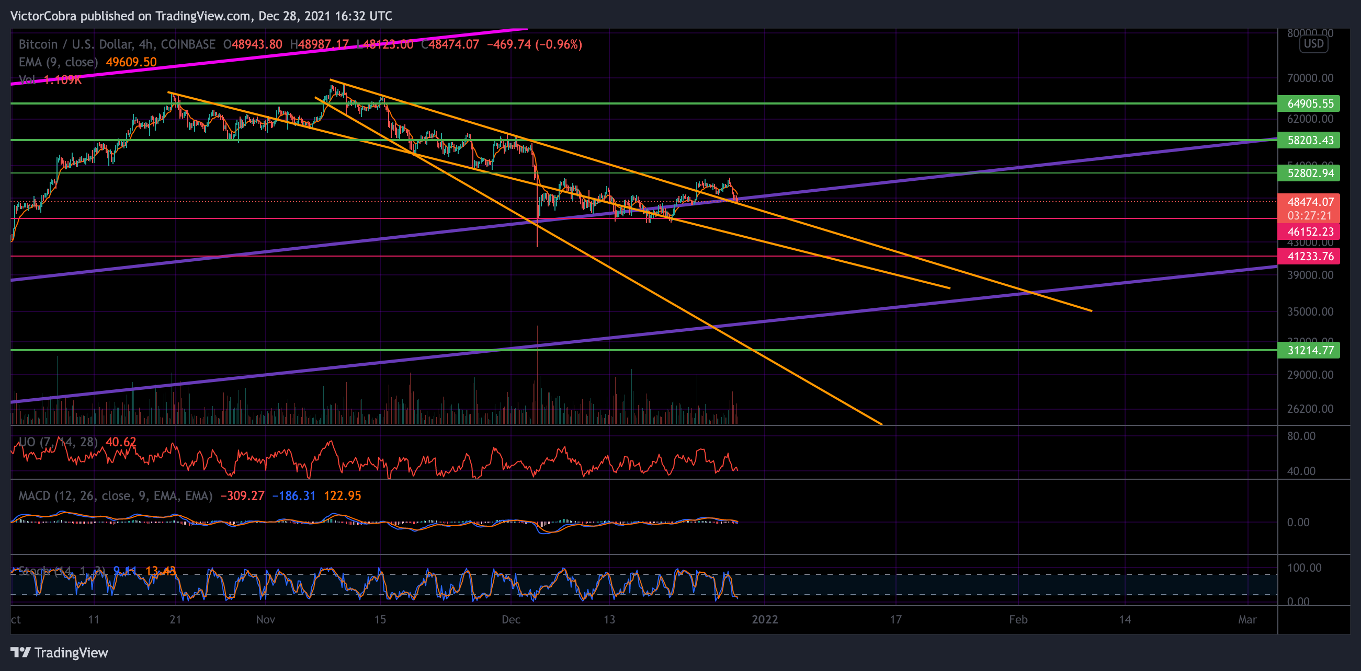
Task: Click the 100.00 tick on Stoch scale
Action: tap(1304, 568)
